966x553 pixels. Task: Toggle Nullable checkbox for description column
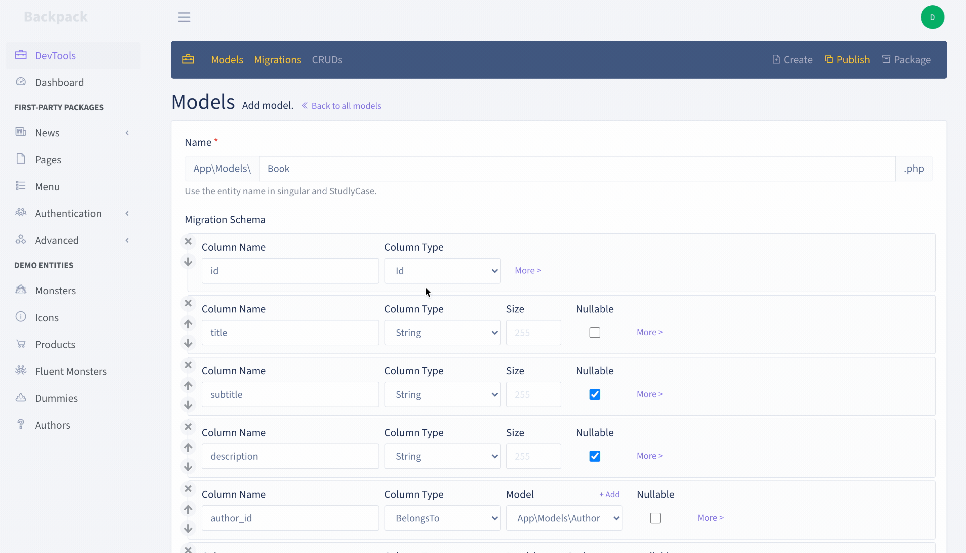tap(595, 456)
